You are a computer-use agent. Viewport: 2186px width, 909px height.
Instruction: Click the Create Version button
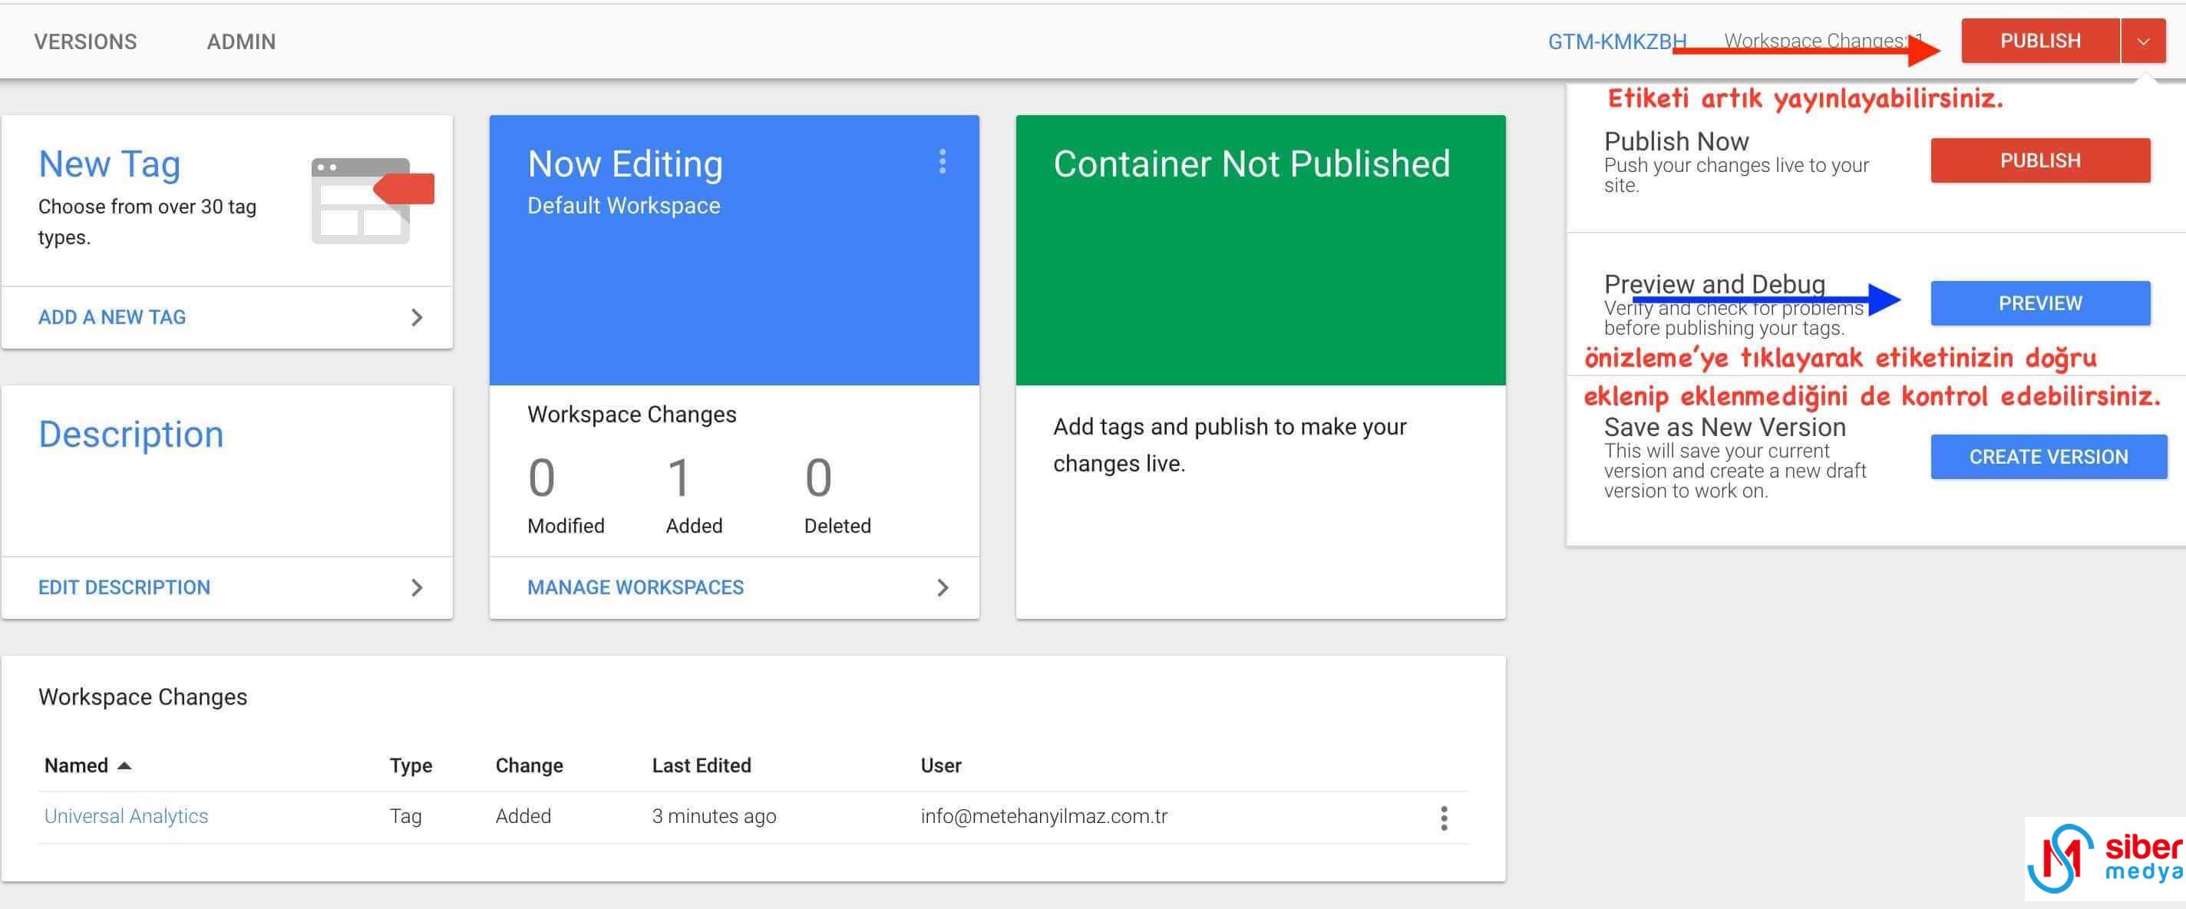(x=2049, y=457)
